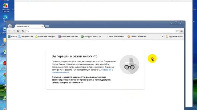Open Расписание электрич... bookmark
Viewport: 197px width, 110px height.
click(46, 37)
